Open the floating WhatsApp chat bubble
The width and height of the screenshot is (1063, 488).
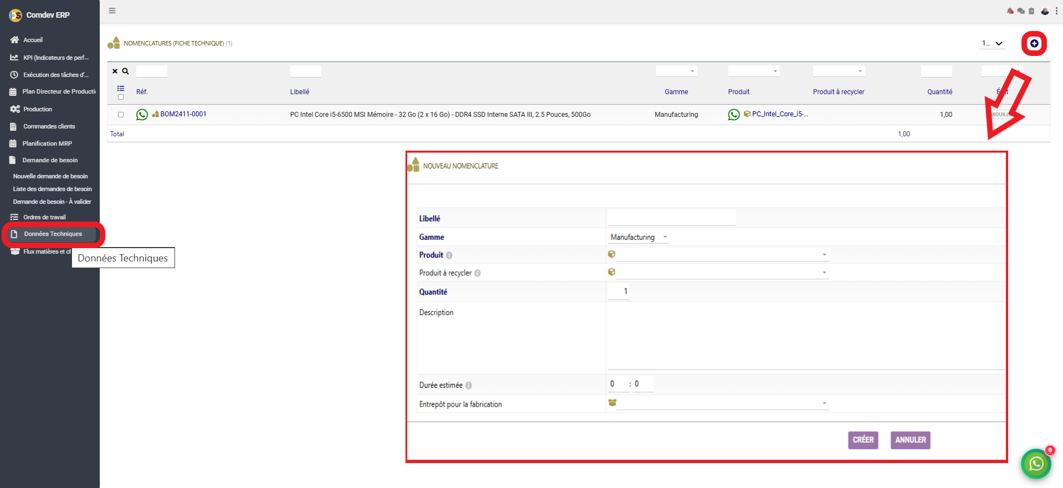[x=1036, y=464]
